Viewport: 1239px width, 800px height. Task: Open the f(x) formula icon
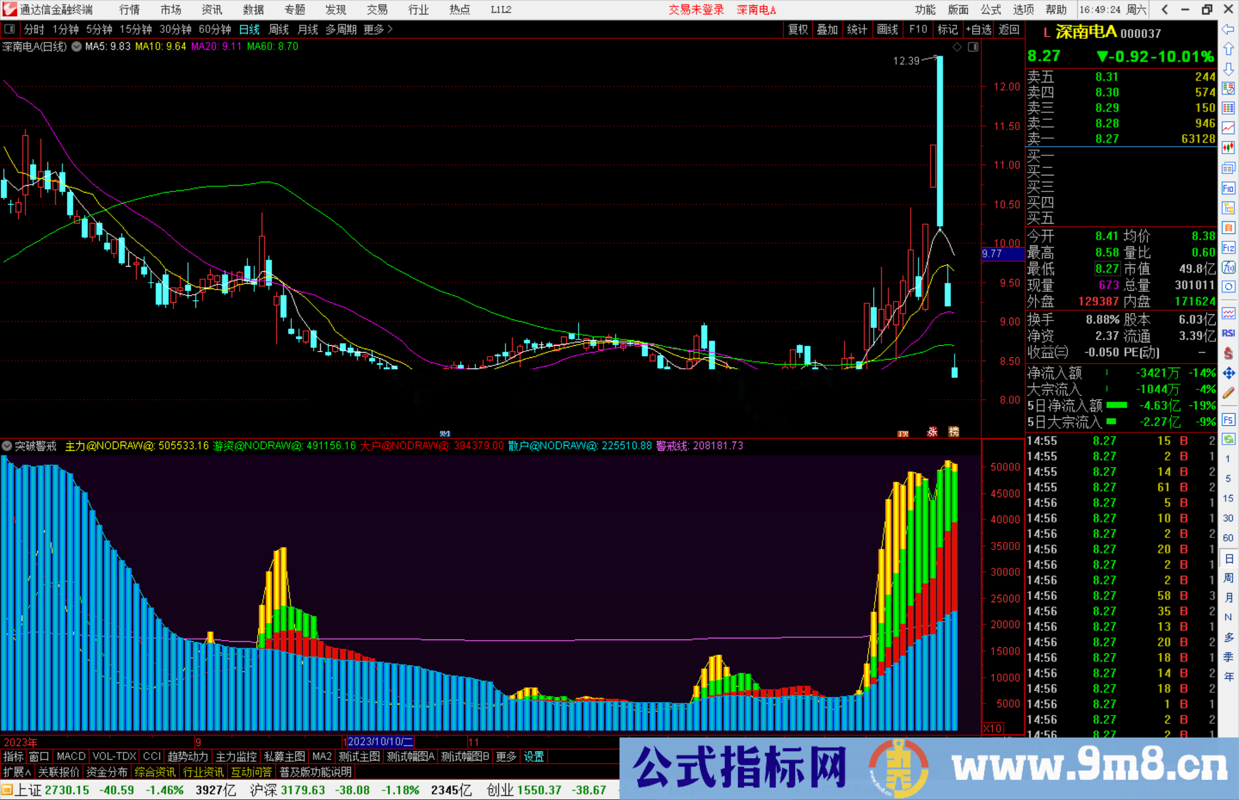coord(1228,267)
